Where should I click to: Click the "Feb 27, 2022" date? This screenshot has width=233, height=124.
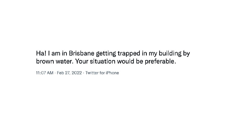tap(69, 73)
